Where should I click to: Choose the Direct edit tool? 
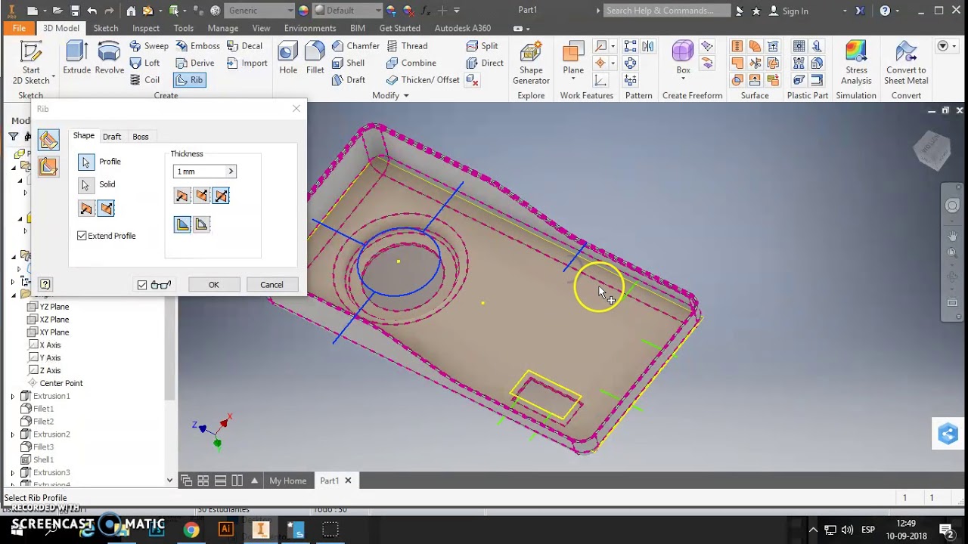(x=484, y=63)
